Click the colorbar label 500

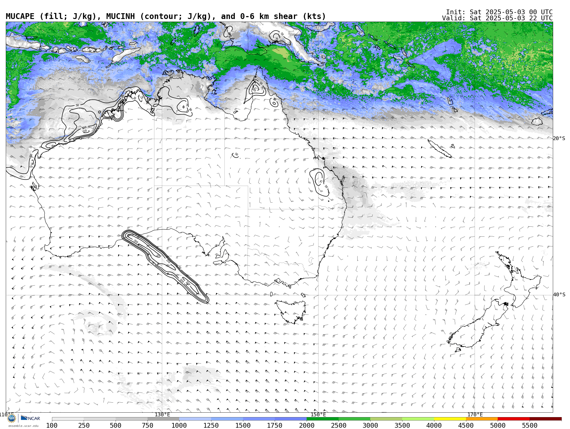pyautogui.click(x=116, y=425)
